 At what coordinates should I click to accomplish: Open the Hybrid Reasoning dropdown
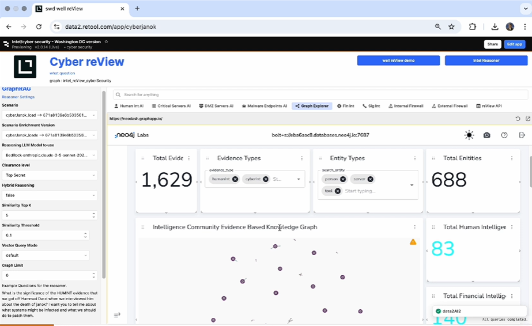[50, 195]
